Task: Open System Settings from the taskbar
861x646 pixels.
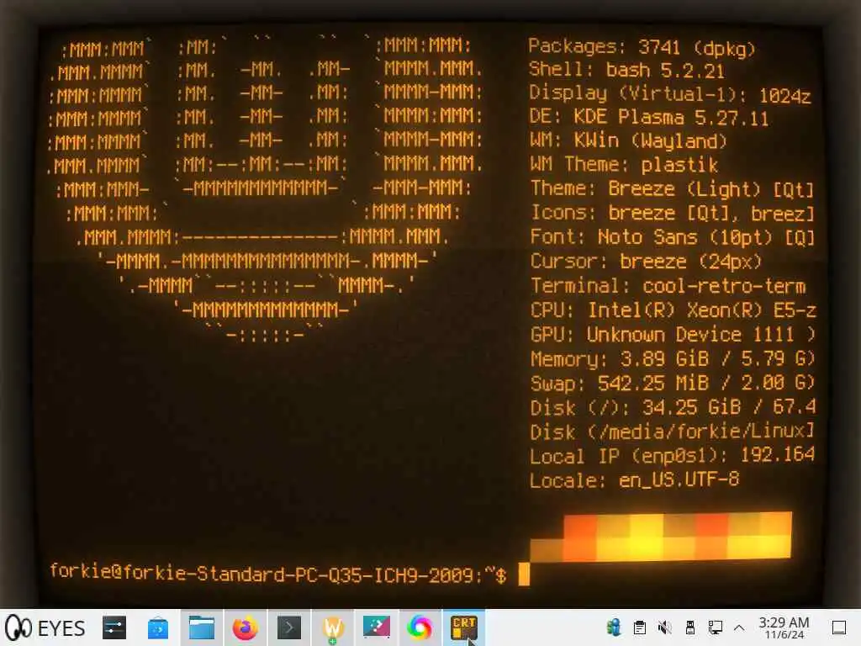Action: 114,627
